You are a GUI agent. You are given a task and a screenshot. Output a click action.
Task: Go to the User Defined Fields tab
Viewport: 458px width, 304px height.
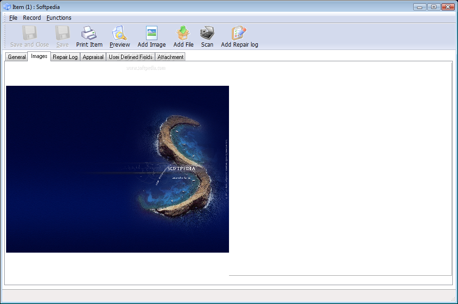131,57
